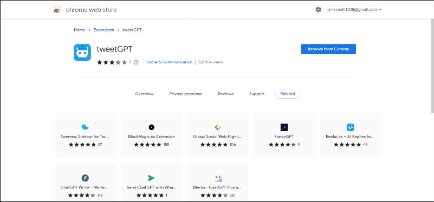434x202 pixels.
Task: Click tweetGPT star rating
Action: [112, 62]
